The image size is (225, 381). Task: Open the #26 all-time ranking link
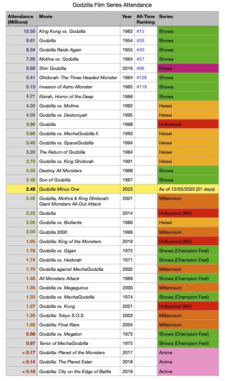click(140, 41)
